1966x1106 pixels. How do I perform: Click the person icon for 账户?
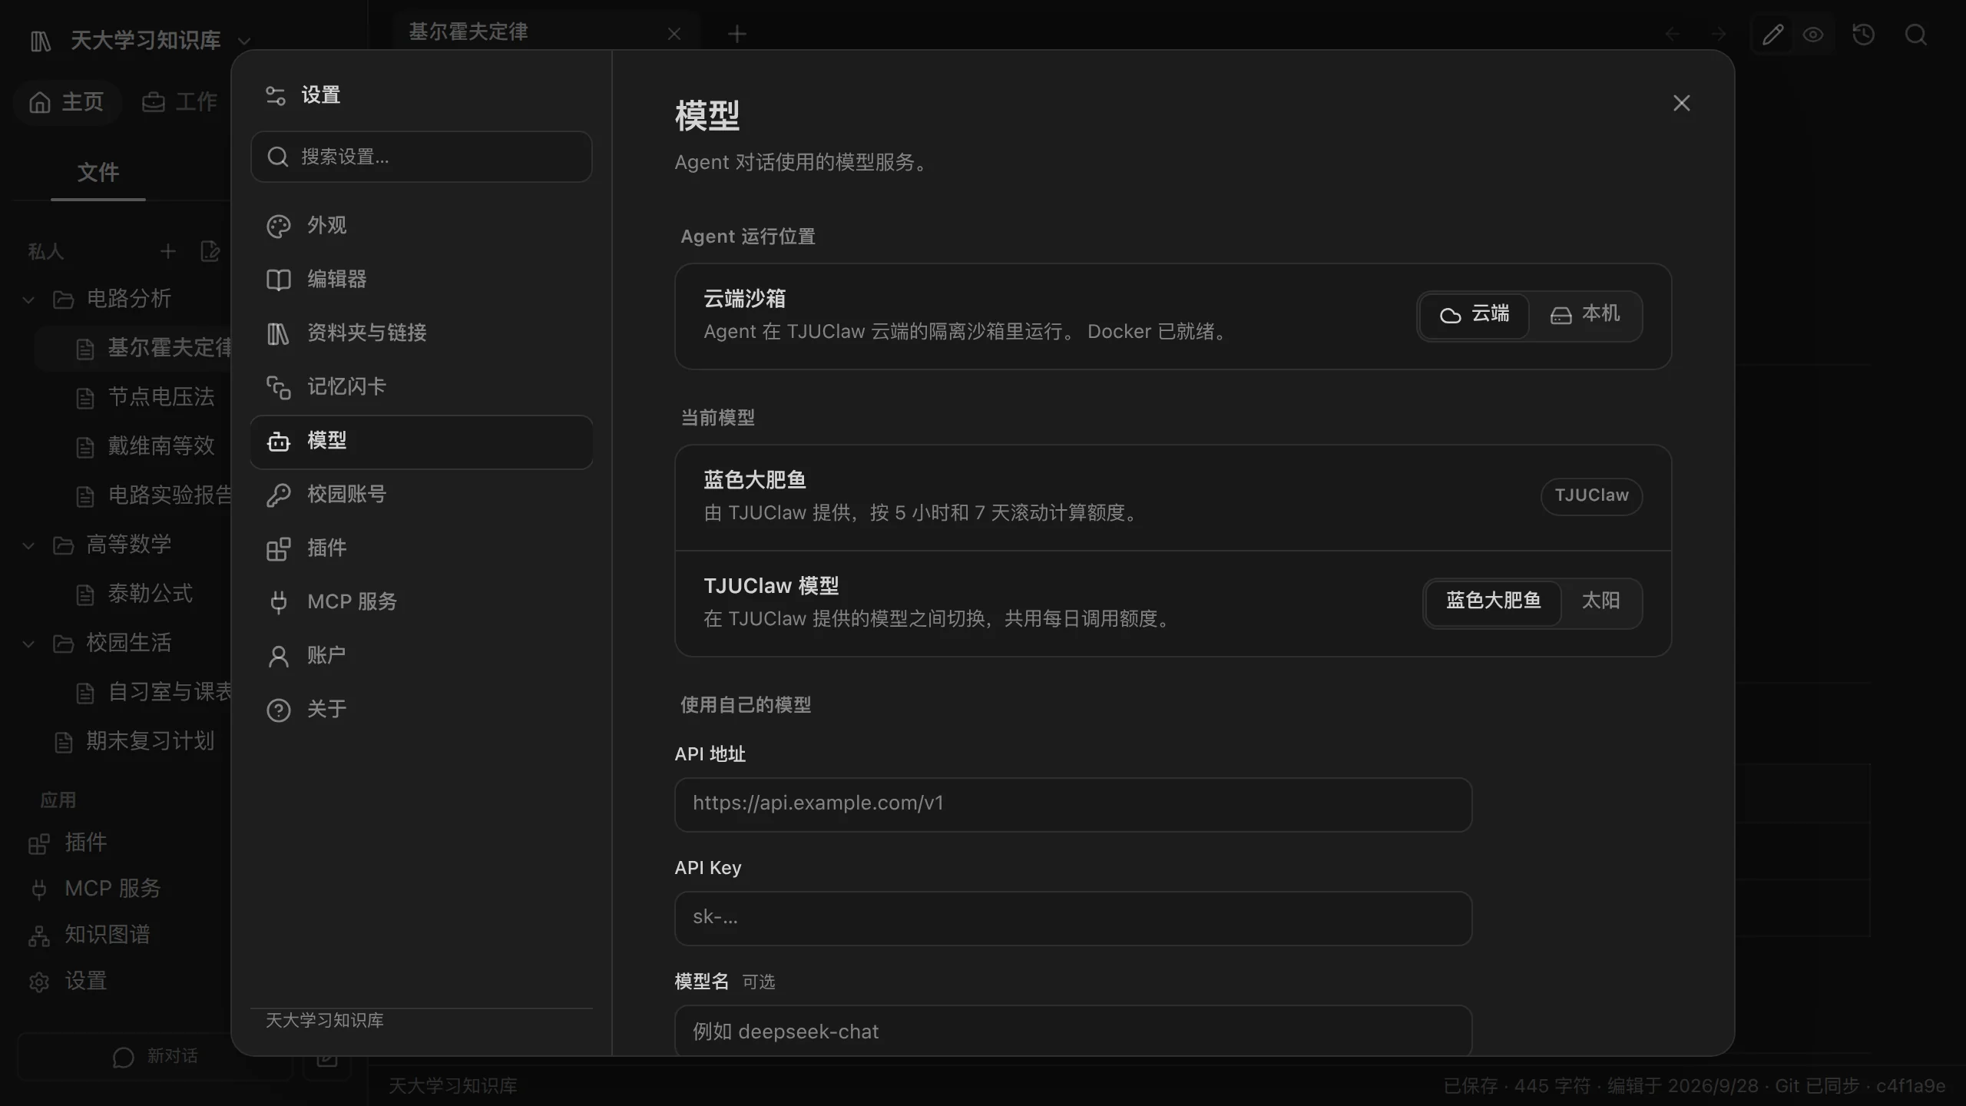[x=278, y=656]
